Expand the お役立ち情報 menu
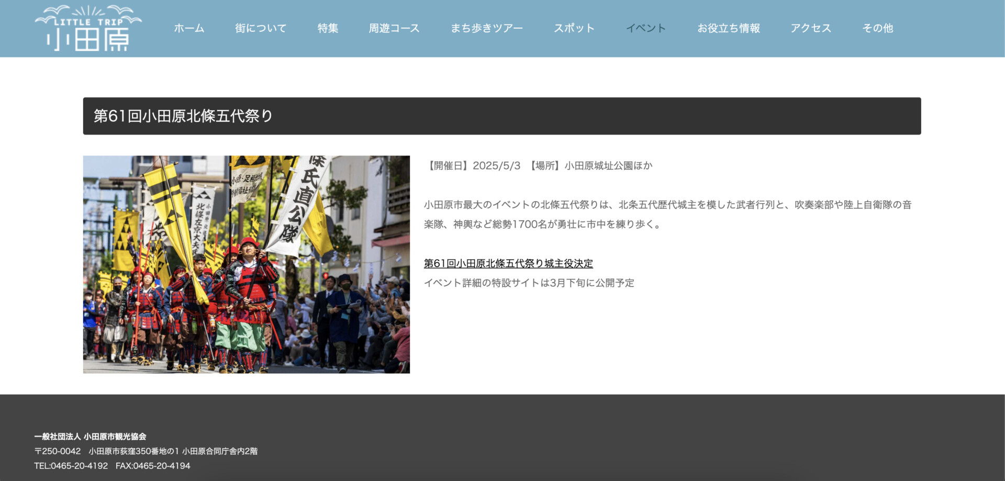1005x481 pixels. (x=728, y=28)
